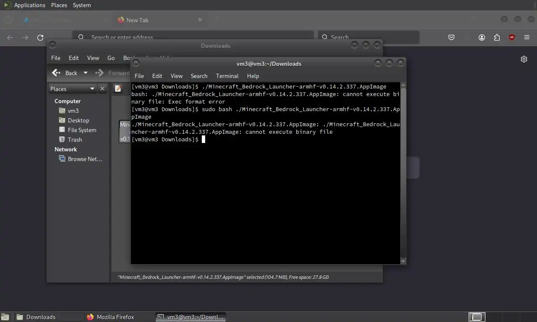Open Browse Network in sidebar
Image resolution: width=537 pixels, height=322 pixels.
point(81,159)
